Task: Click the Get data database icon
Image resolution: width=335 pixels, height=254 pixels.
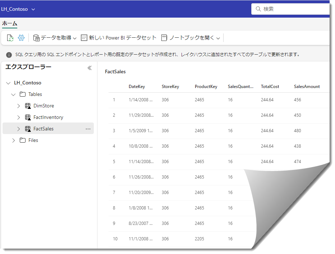Action: (36, 38)
